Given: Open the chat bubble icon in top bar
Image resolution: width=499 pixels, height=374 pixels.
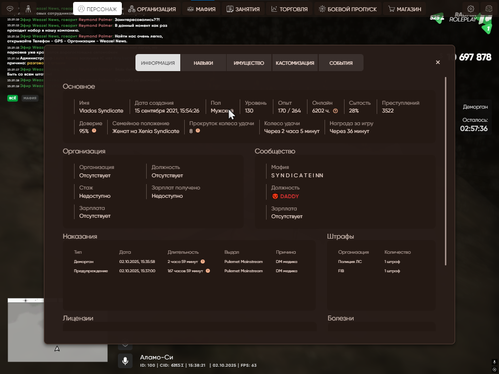Looking at the screenshot, I should [x=10, y=9].
